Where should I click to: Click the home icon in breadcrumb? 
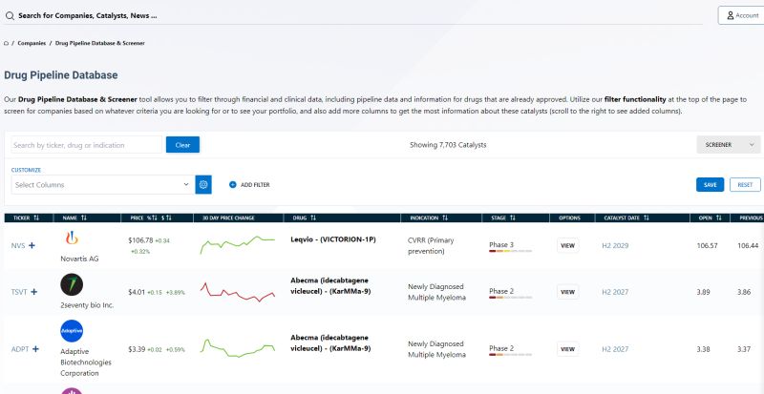pos(6,43)
